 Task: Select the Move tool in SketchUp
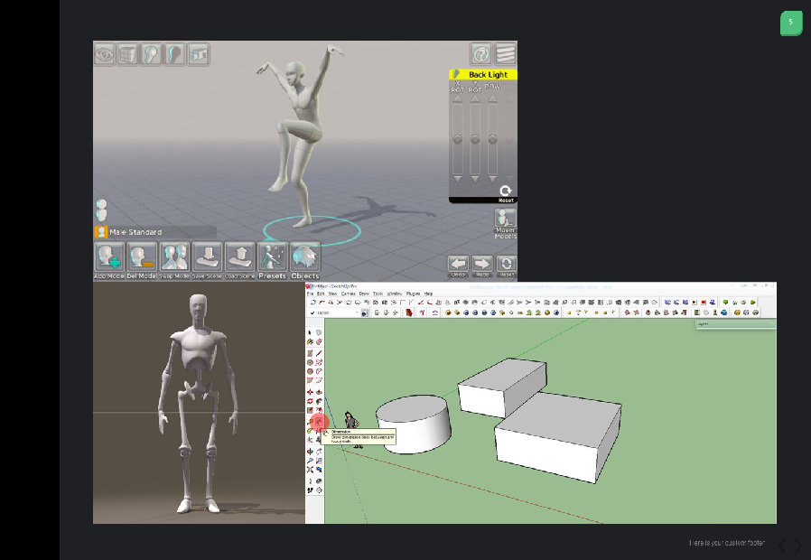[x=310, y=392]
